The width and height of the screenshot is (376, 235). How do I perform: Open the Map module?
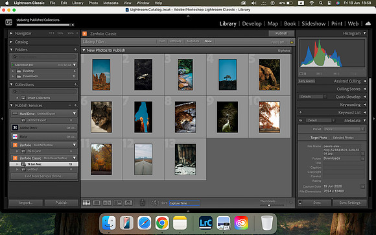(x=273, y=23)
